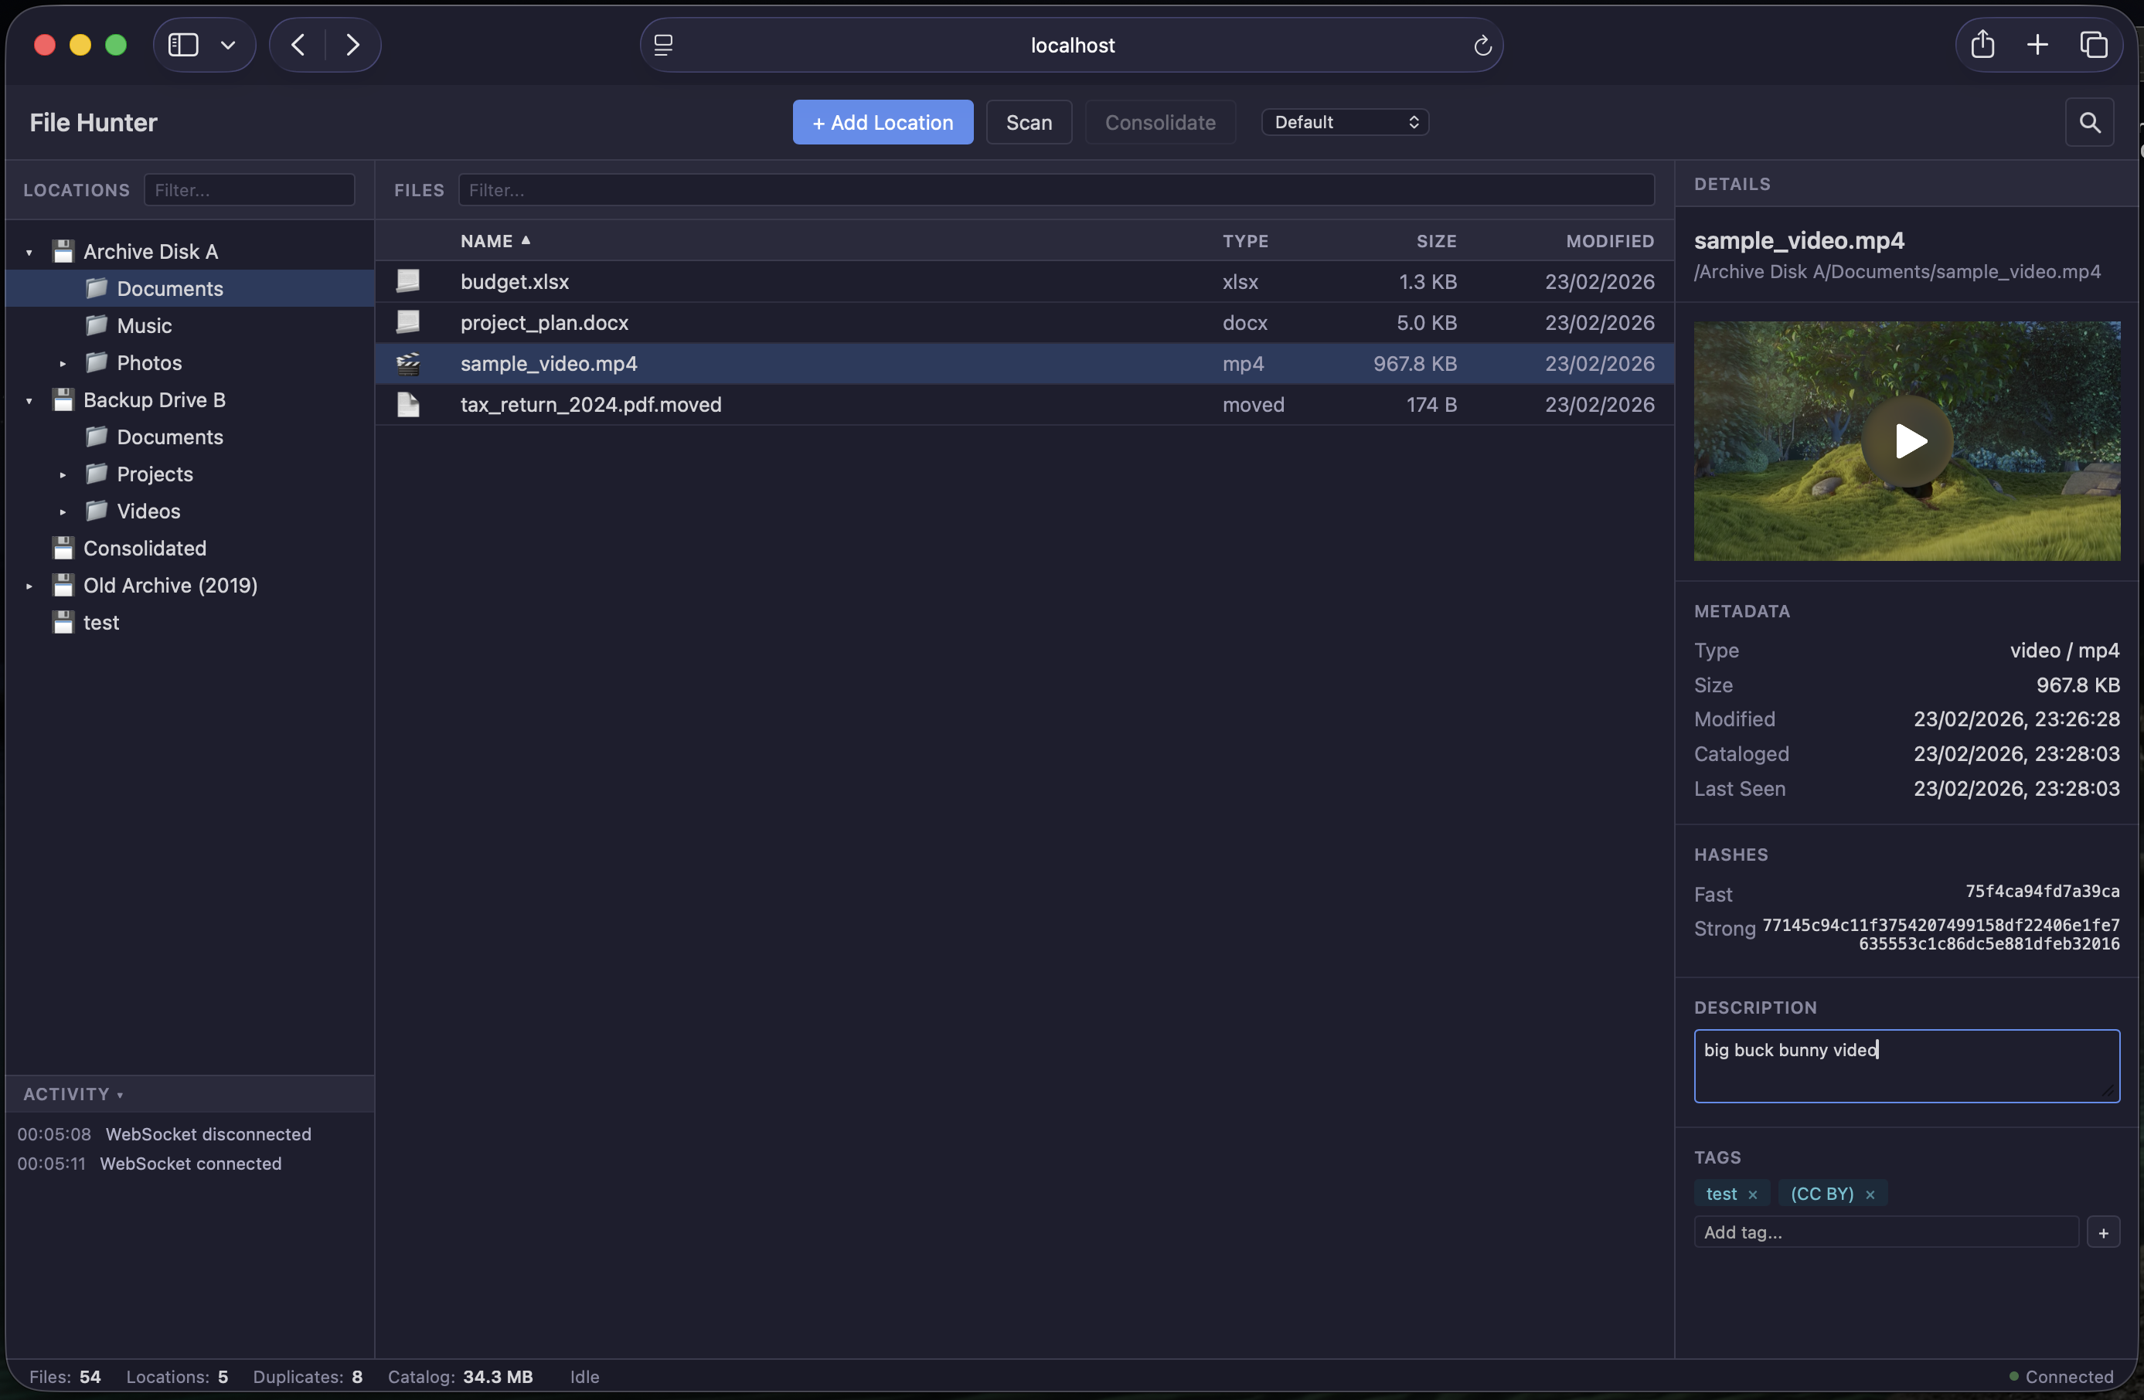Sort files by the NAME column header
The width and height of the screenshot is (2144, 1400).
tap(494, 240)
